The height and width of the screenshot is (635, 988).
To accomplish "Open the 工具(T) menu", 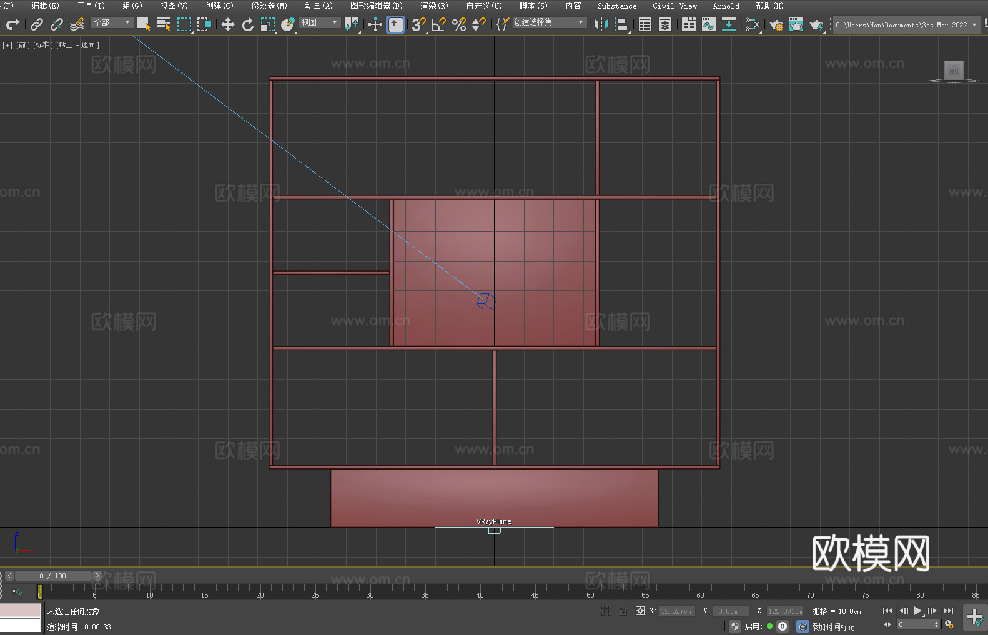I will (91, 6).
